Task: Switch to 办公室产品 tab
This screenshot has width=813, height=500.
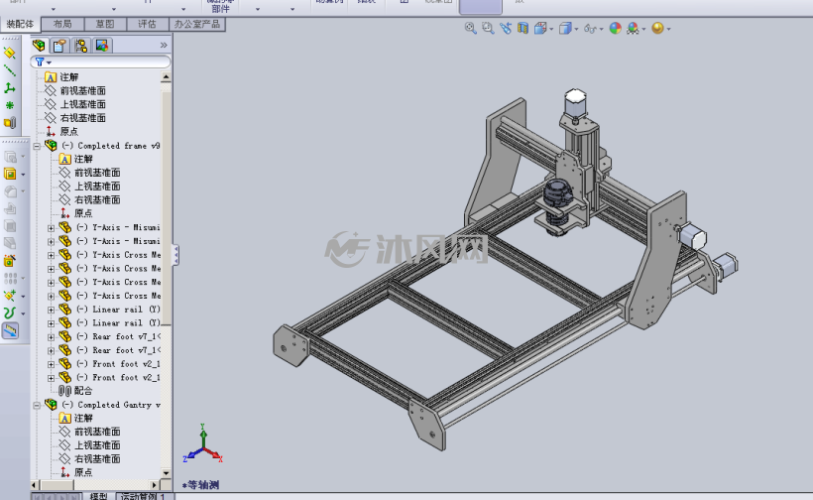Action: point(197,24)
